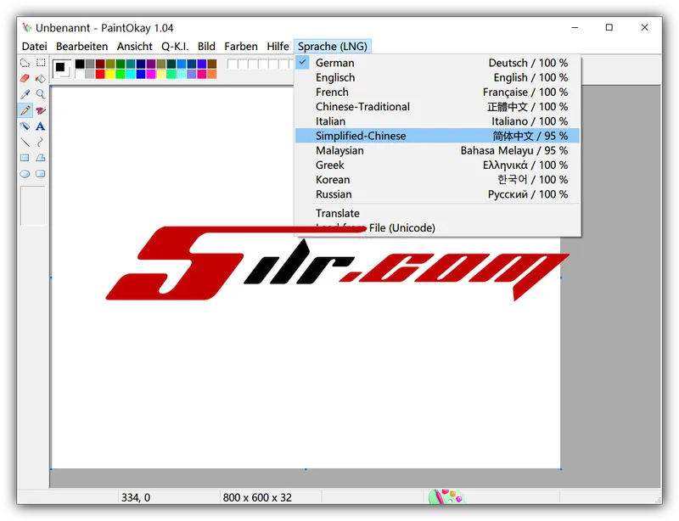Open the Q-K.I. menu
This screenshot has width=679, height=521.
point(175,47)
